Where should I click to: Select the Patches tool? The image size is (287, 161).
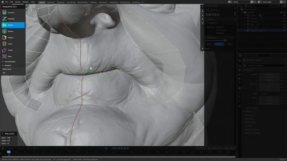(13, 31)
